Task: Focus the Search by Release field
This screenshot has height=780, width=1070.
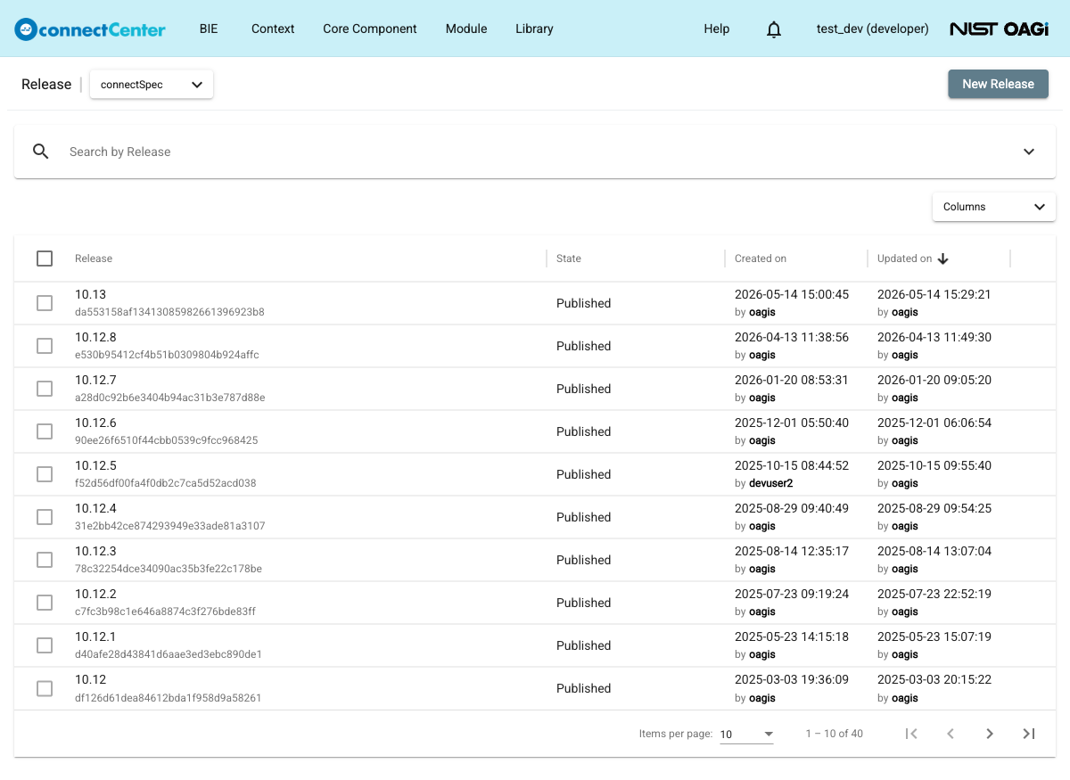Action: [x=535, y=152]
